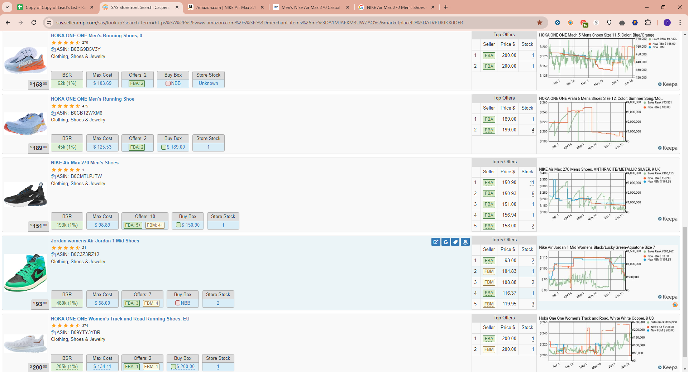The height and width of the screenshot is (372, 688).
Task: Open Jordan womens Air Jordan 1 Mid Shoes link
Action: [x=95, y=241]
